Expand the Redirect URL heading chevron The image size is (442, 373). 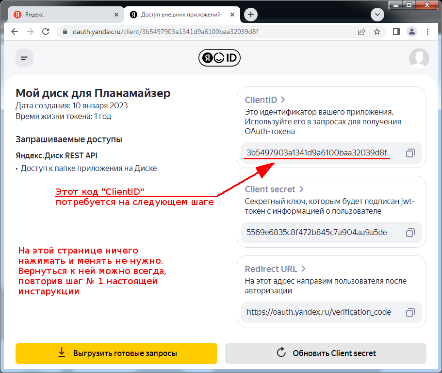pyautogui.click(x=303, y=269)
